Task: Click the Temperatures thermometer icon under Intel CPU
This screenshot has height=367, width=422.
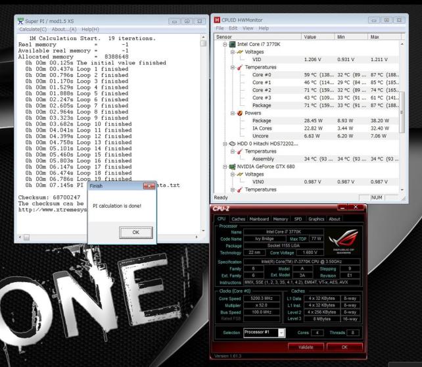Action: point(240,67)
